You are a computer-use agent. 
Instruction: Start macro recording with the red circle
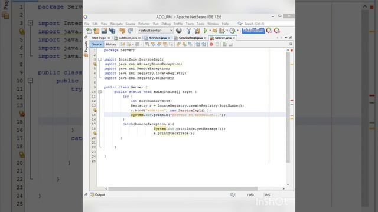click(211, 44)
